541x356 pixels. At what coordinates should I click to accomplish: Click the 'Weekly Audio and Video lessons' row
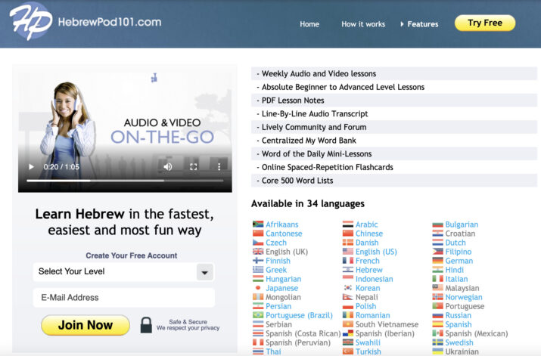tap(394, 73)
